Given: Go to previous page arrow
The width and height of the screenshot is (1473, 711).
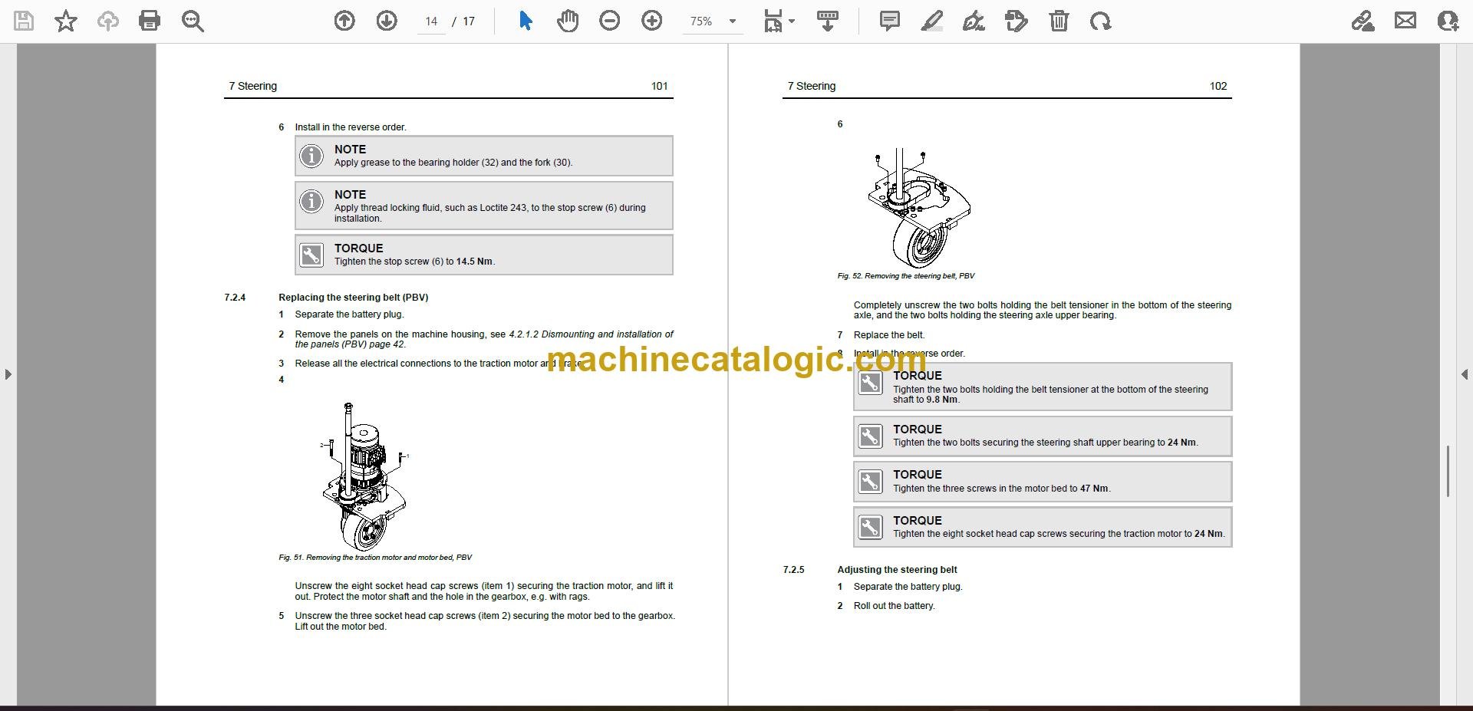Looking at the screenshot, I should 344,21.
